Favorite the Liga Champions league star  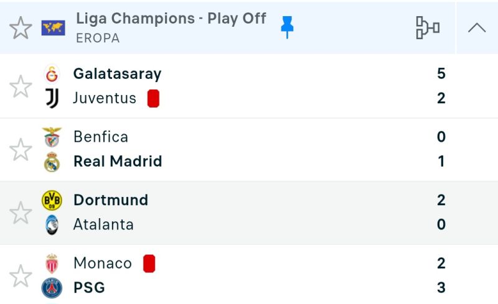21,27
